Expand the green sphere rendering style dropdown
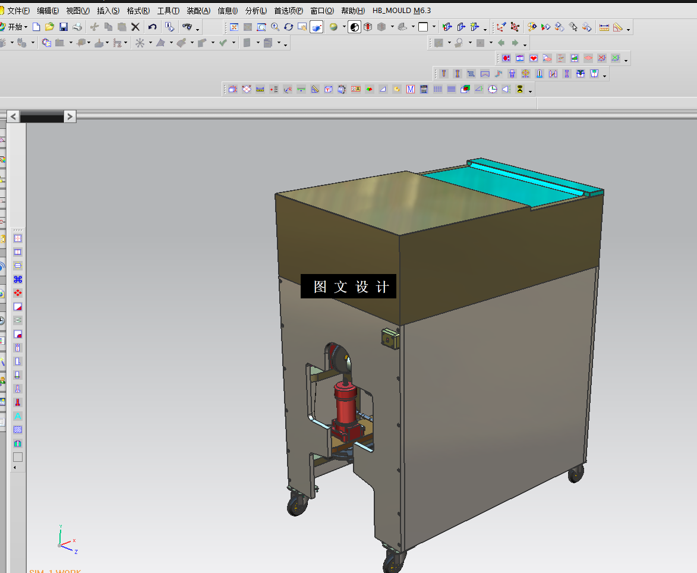Screen dimensions: 697x573 click(x=344, y=27)
